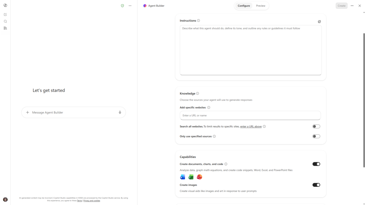Click the Create button
The height and width of the screenshot is (205, 365).
(x=341, y=6)
